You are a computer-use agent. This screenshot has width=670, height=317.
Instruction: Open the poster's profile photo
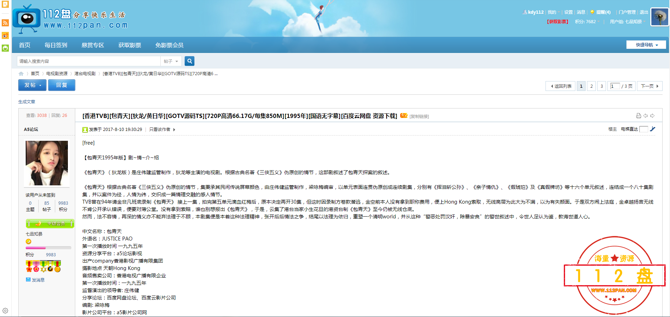point(47,163)
